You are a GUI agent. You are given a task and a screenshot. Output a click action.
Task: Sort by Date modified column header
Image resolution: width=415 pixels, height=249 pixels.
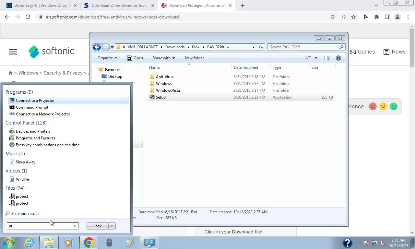point(251,67)
